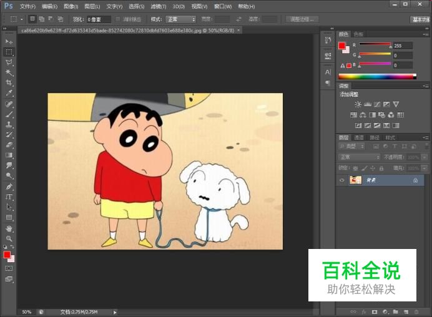This screenshot has height=317, width=432.
Task: Open the tool preset picker arrow
Action: 21,19
